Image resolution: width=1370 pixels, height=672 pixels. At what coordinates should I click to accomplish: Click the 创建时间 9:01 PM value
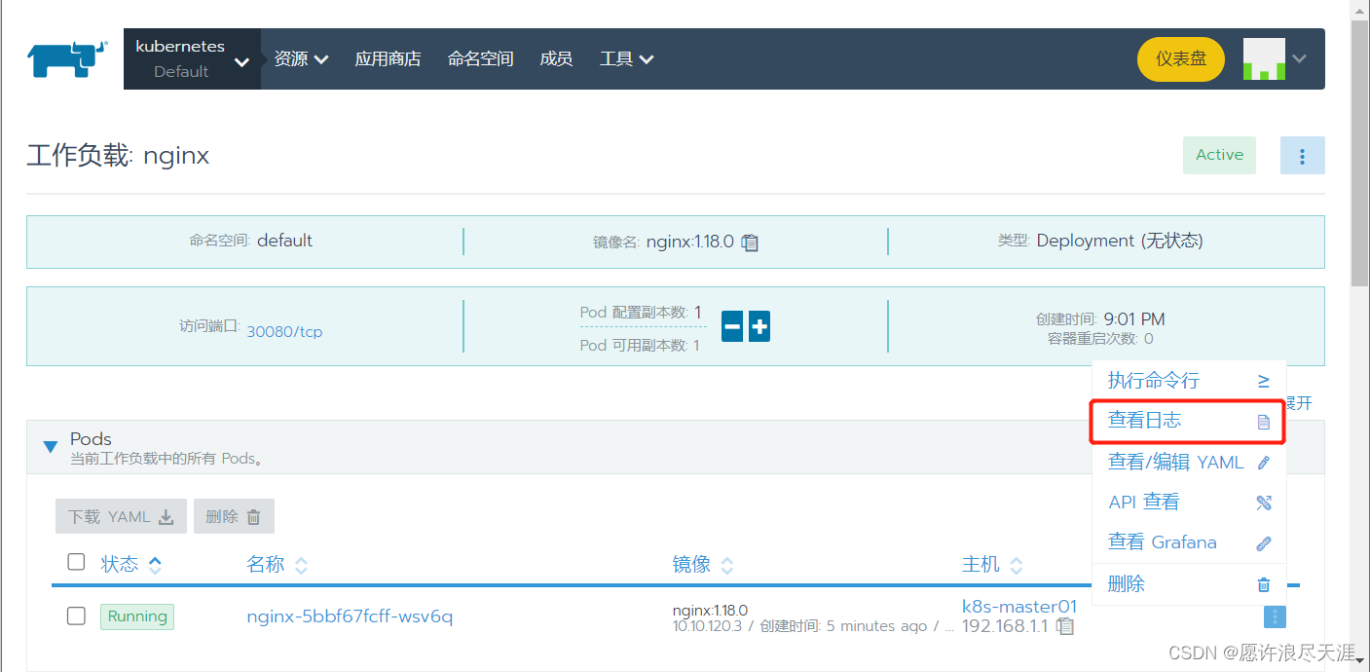pyautogui.click(x=1134, y=319)
